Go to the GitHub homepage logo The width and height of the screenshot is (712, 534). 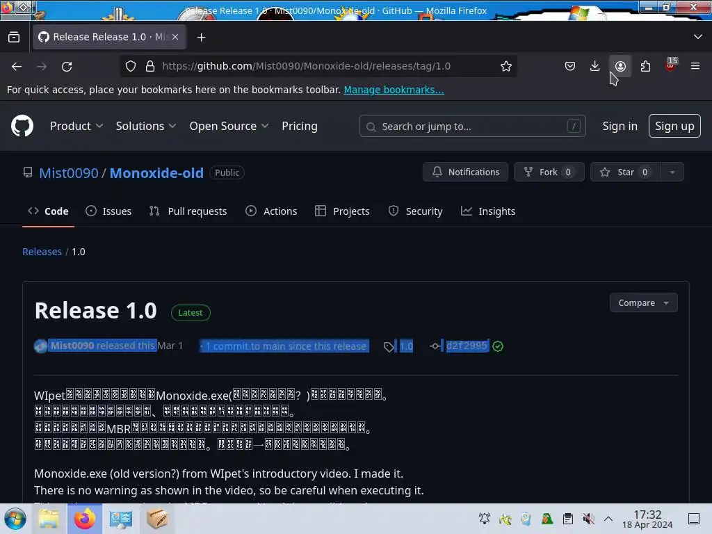22,126
